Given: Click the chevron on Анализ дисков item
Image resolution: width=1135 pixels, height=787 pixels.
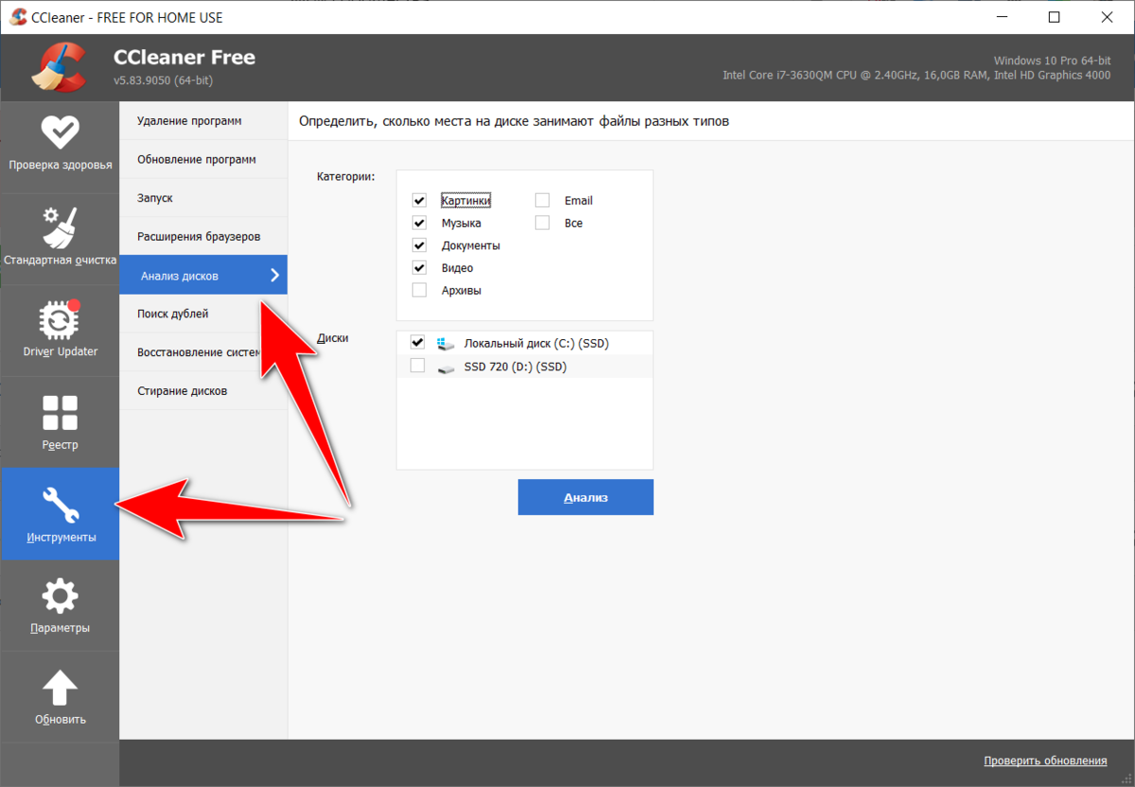Looking at the screenshot, I should [x=275, y=275].
